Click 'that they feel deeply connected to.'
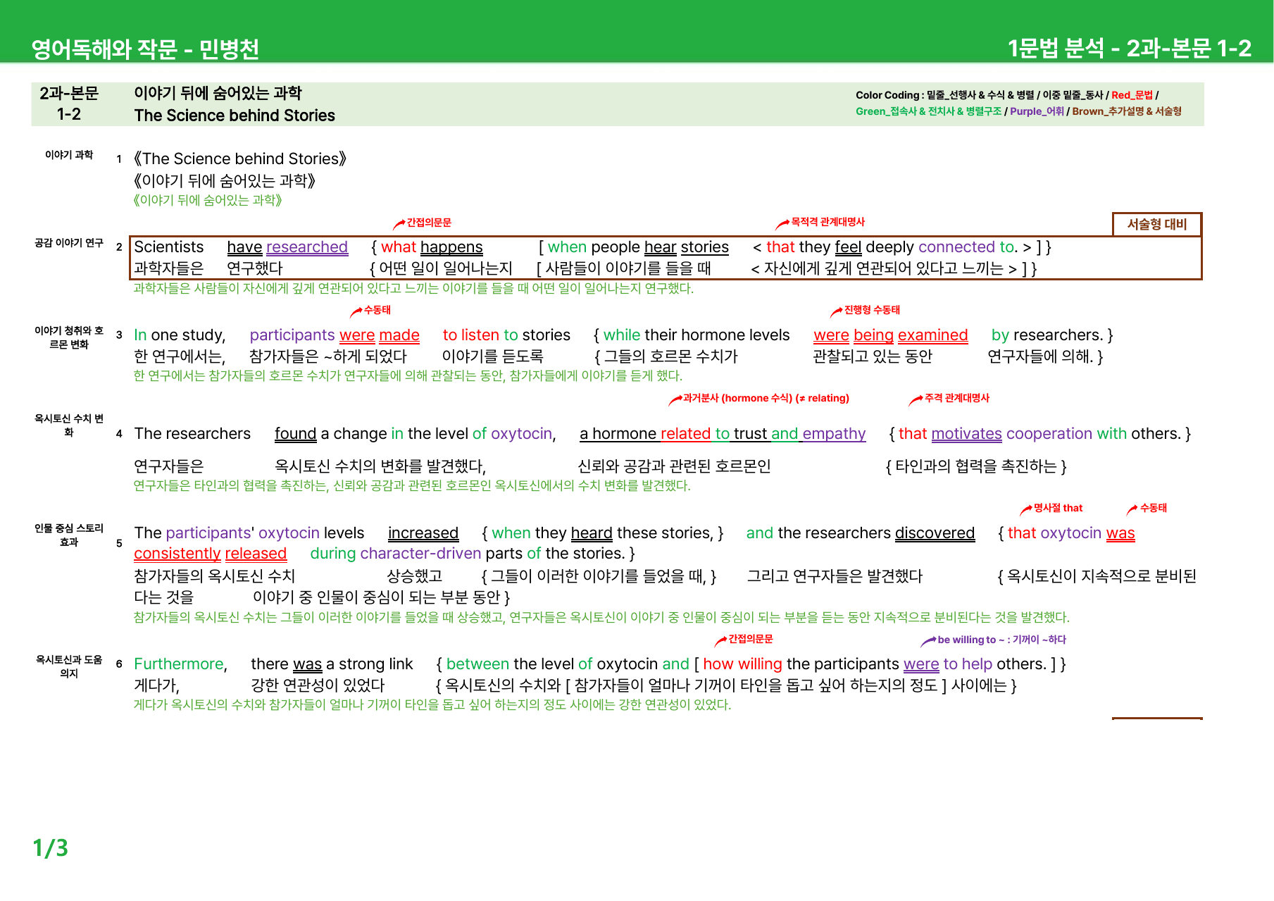 [x=892, y=247]
